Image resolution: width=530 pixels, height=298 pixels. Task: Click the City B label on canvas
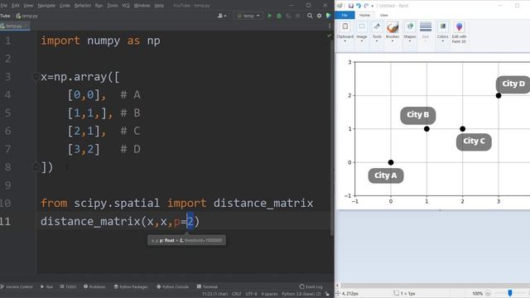417,115
